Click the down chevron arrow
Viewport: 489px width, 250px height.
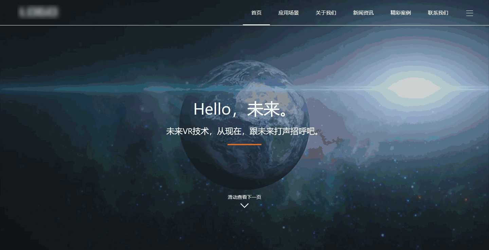tap(244, 205)
